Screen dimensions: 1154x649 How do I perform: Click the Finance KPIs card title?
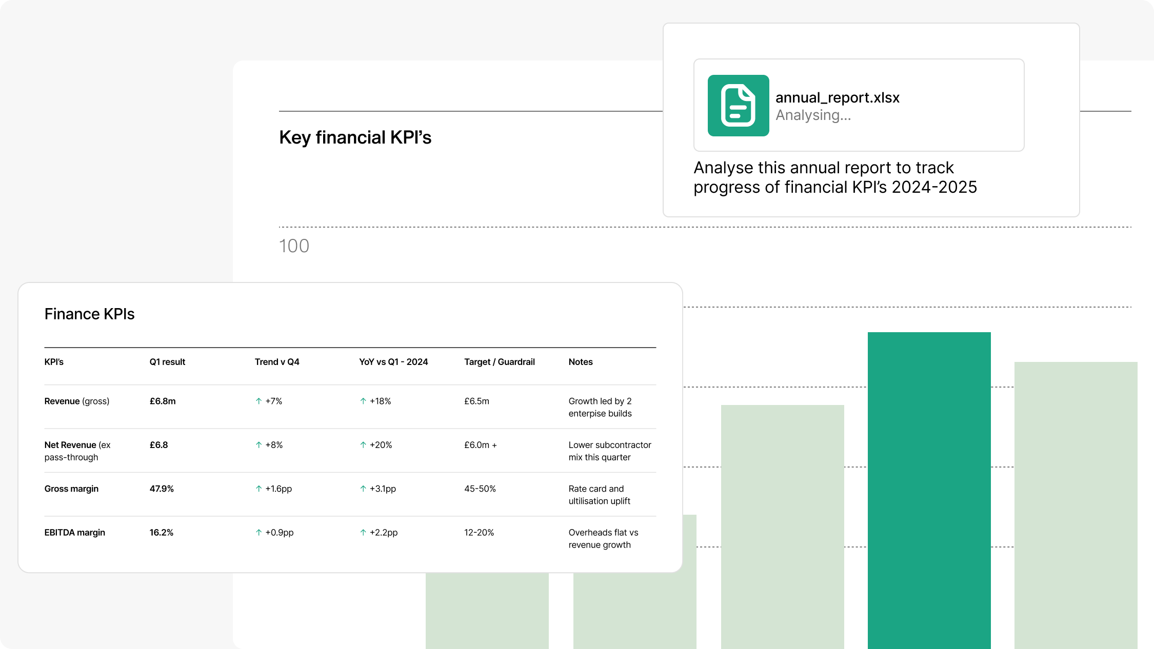(x=89, y=314)
